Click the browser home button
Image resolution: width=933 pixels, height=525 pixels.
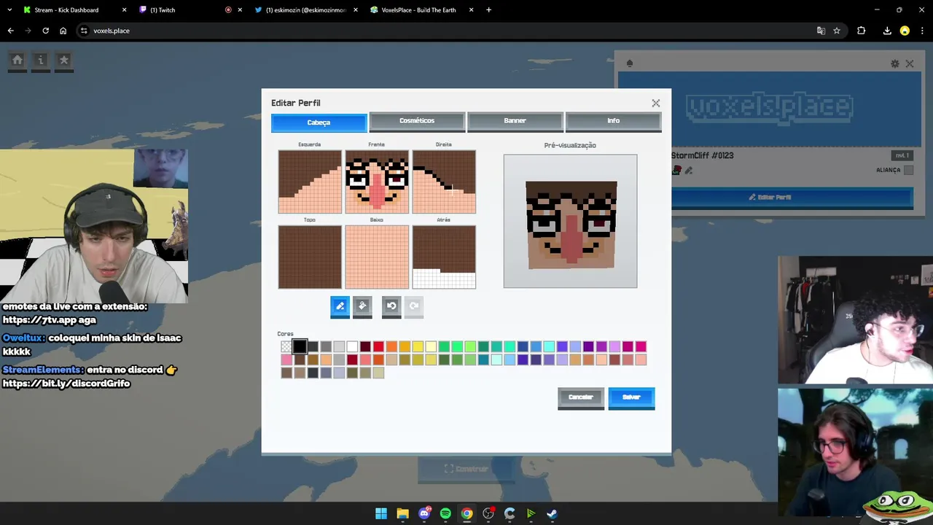tap(63, 31)
